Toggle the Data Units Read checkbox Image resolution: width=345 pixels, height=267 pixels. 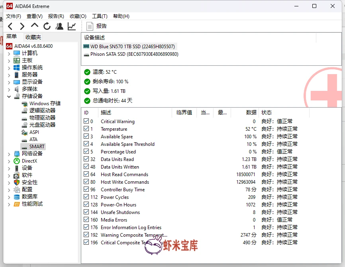tap(86, 159)
